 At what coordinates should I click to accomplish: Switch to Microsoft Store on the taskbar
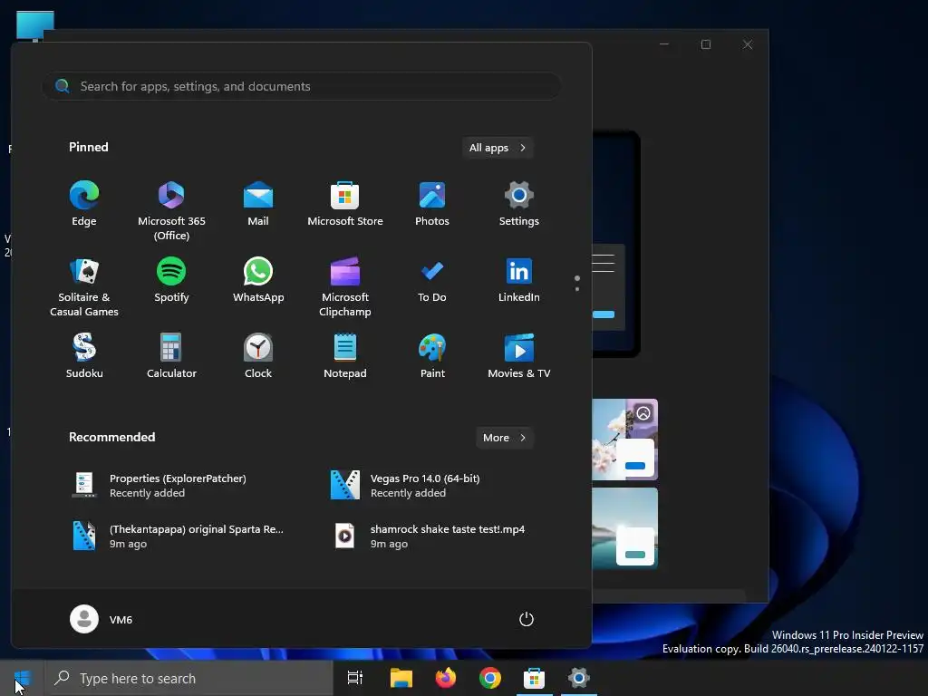pos(534,678)
